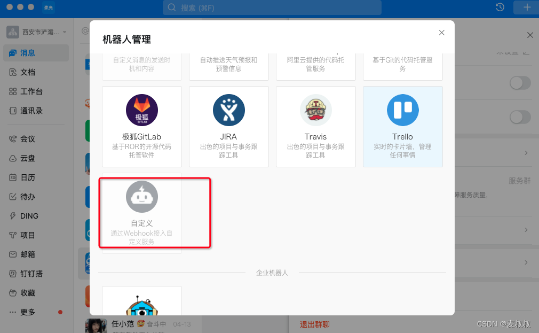
Task: Click the 项目 icon in the sidebar
Action: 13,235
